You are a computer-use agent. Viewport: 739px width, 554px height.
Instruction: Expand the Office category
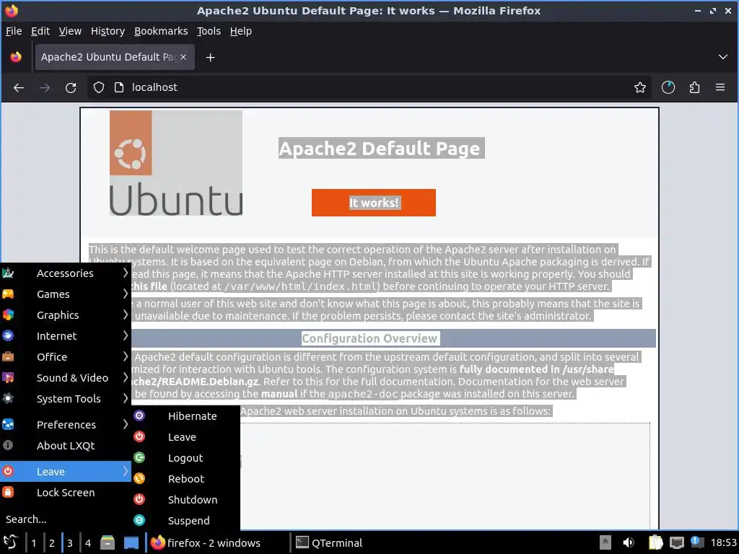pyautogui.click(x=66, y=356)
